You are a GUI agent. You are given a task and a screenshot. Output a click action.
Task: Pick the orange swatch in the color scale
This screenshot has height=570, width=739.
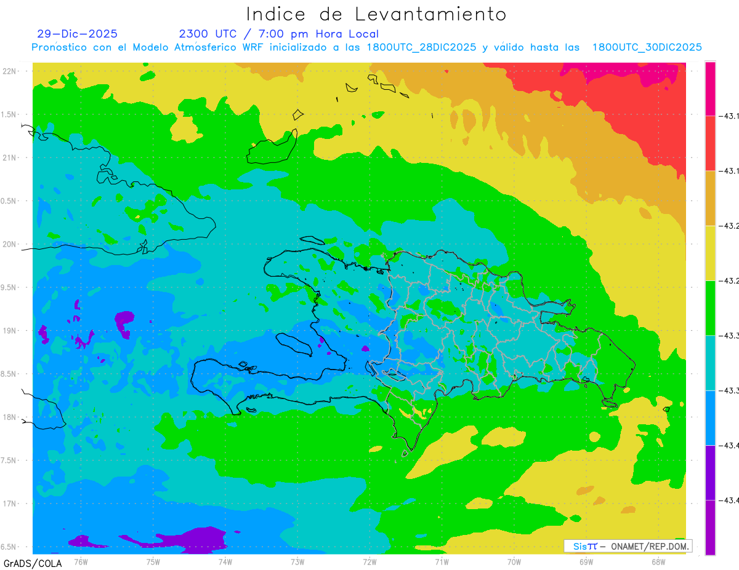pyautogui.click(x=710, y=197)
